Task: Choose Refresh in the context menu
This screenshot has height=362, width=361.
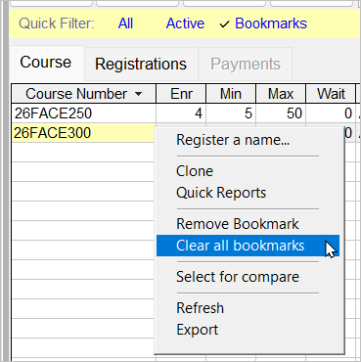Action: pos(248,308)
